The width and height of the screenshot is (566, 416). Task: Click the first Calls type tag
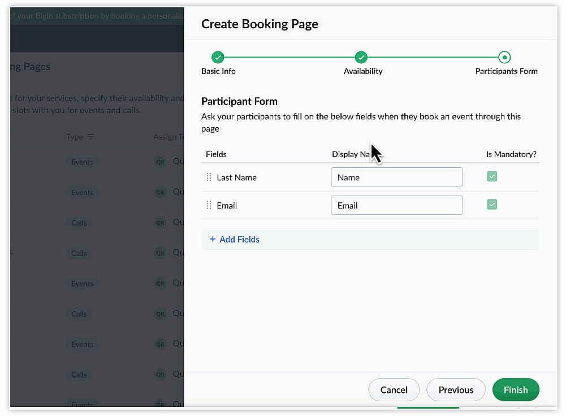[x=79, y=223]
